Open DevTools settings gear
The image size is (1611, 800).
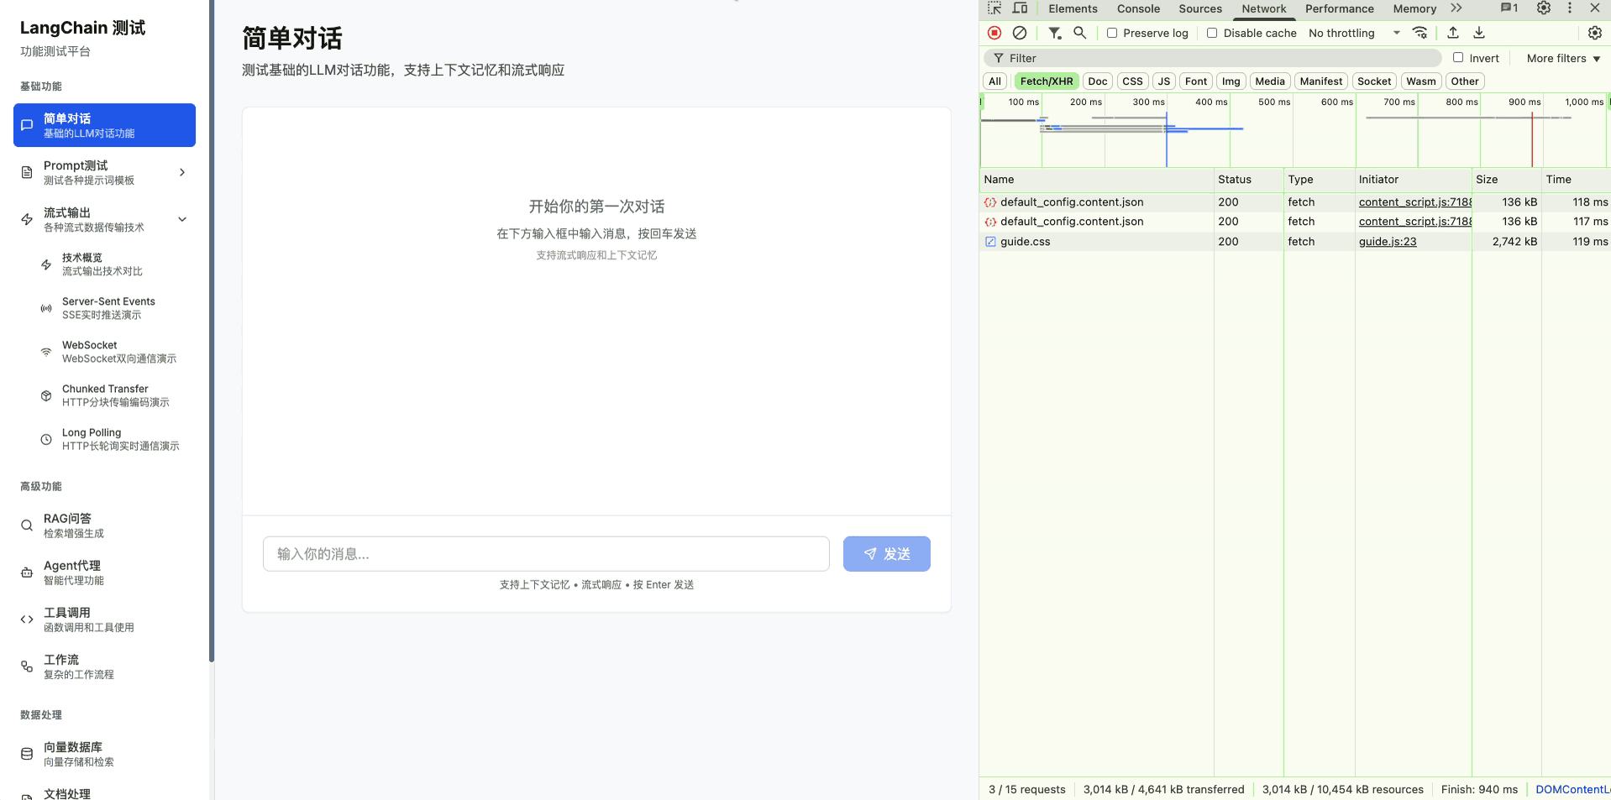1543,8
